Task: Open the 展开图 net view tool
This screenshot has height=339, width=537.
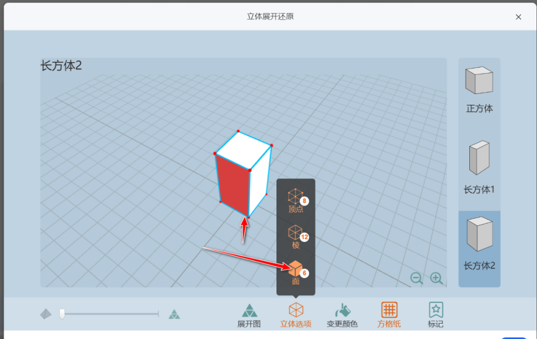Action: 248,314
